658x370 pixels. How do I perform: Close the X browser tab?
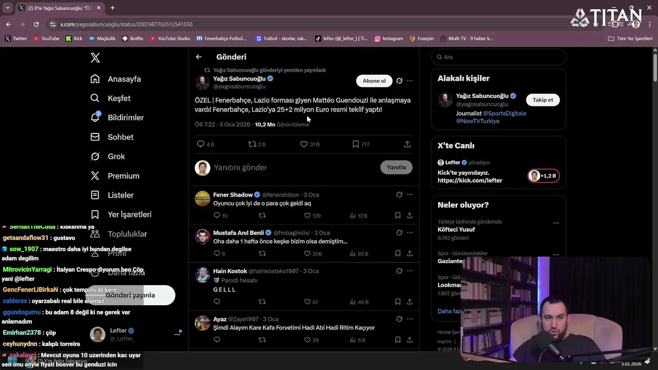[98, 8]
